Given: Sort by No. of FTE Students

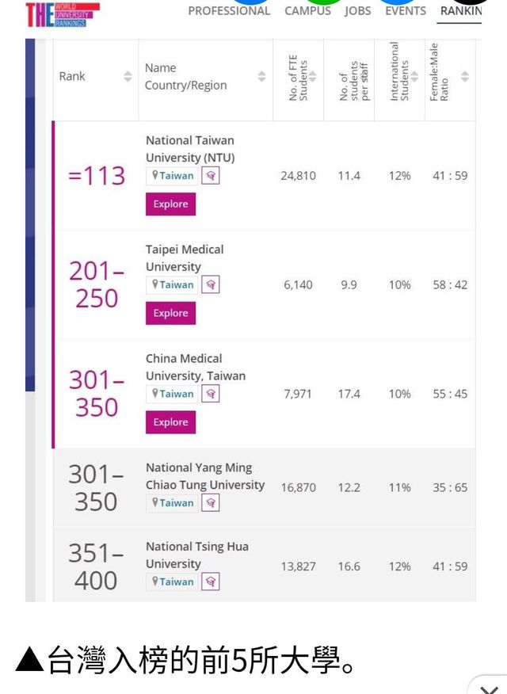Looking at the screenshot, I should 312,76.
